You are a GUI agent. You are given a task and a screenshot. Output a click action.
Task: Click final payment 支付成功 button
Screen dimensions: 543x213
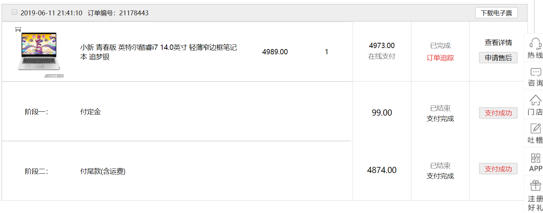tap(498, 169)
